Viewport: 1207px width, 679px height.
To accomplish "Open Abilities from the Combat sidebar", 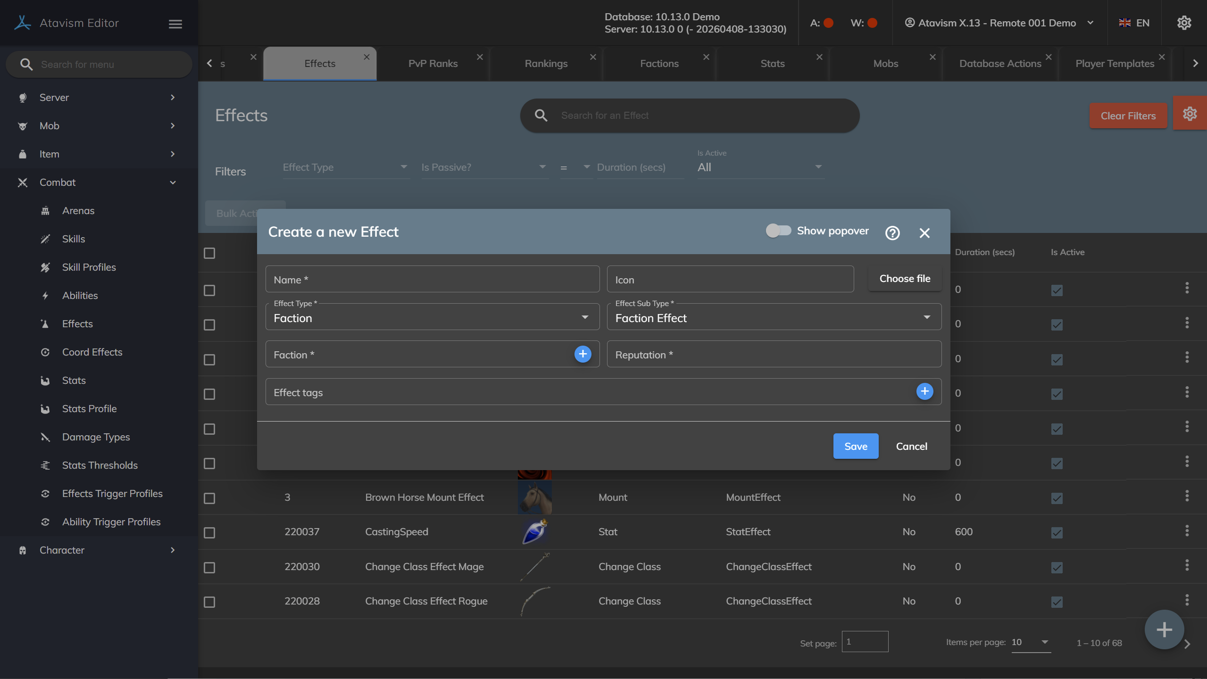I will click(80, 296).
